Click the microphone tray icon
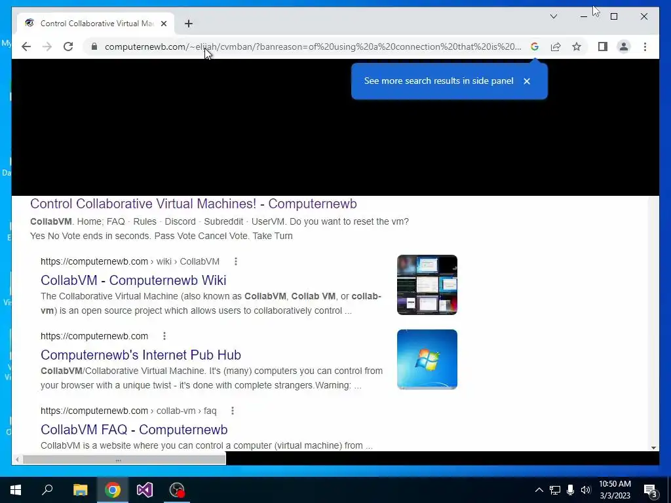This screenshot has width=671, height=503. click(x=571, y=490)
